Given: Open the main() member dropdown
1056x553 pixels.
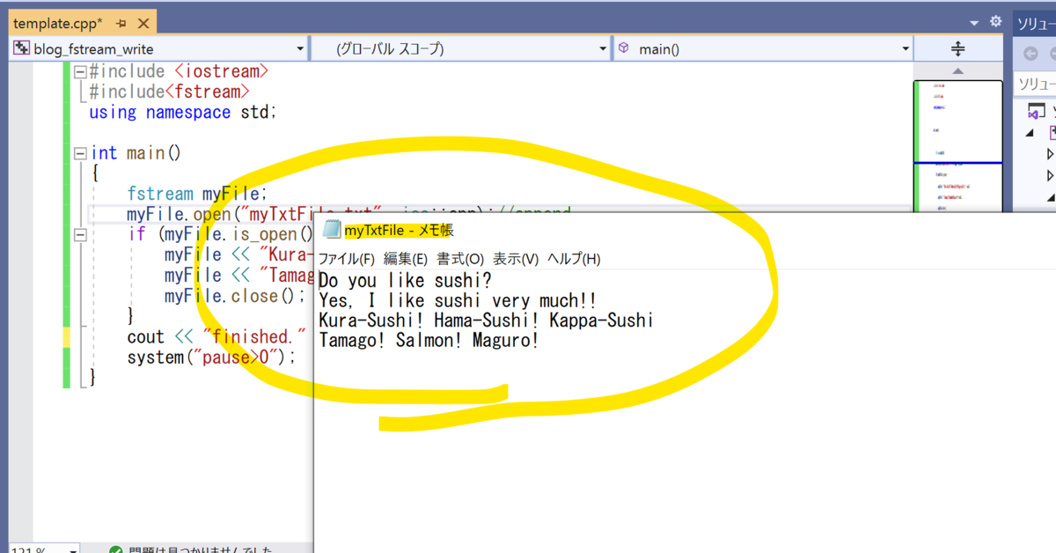Looking at the screenshot, I should (x=906, y=49).
